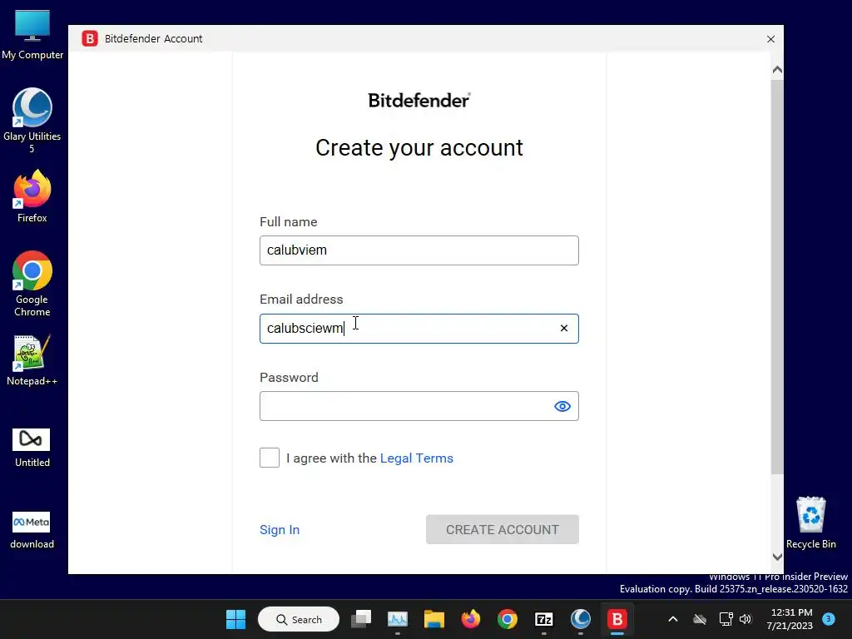Screen dimensions: 852x639
Task: Open My Computer desktop icon
Action: click(32, 35)
